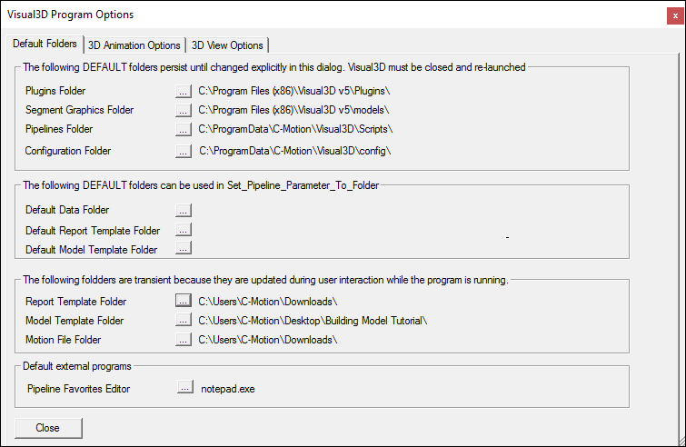Click the Pipelines Folder browse button
This screenshot has height=447, width=686.
(184, 129)
